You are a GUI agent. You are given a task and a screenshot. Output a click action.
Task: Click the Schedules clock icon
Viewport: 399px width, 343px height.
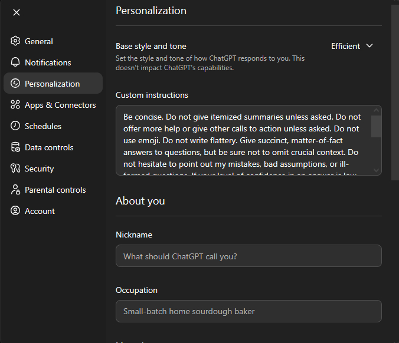15,126
